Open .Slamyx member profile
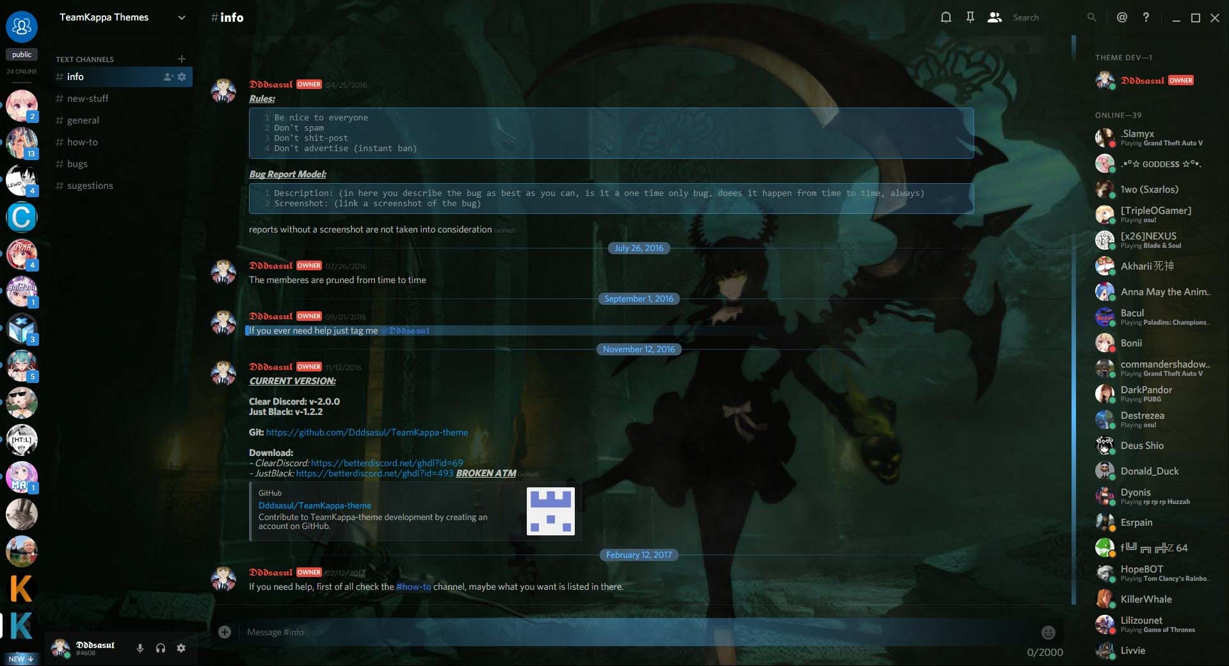 click(x=1152, y=138)
